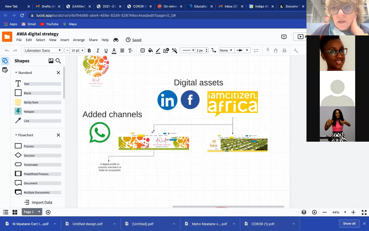Screen dimensions: 369x231
Task: Open the None arrow start dropdown
Action: [x=226, y=51]
